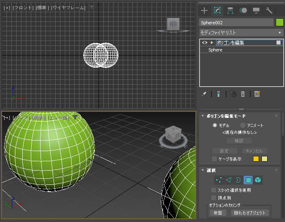Open the green object color swatch

(x=280, y=23)
